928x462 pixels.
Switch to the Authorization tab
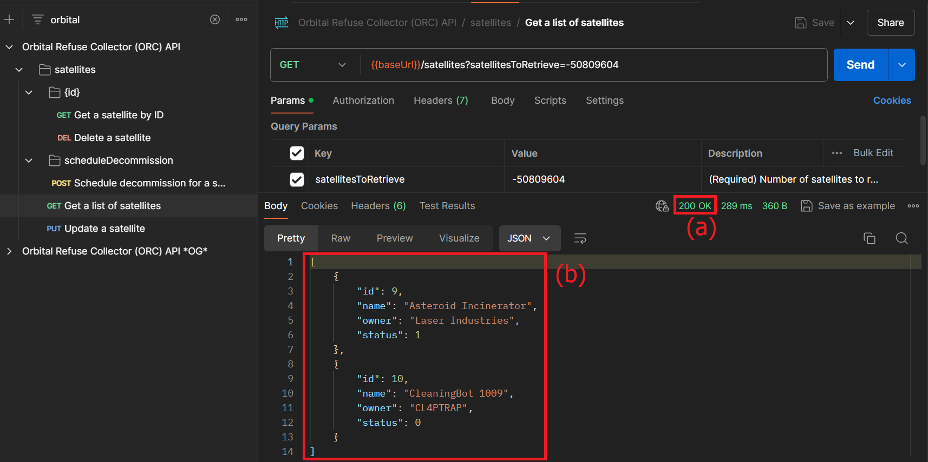(363, 101)
